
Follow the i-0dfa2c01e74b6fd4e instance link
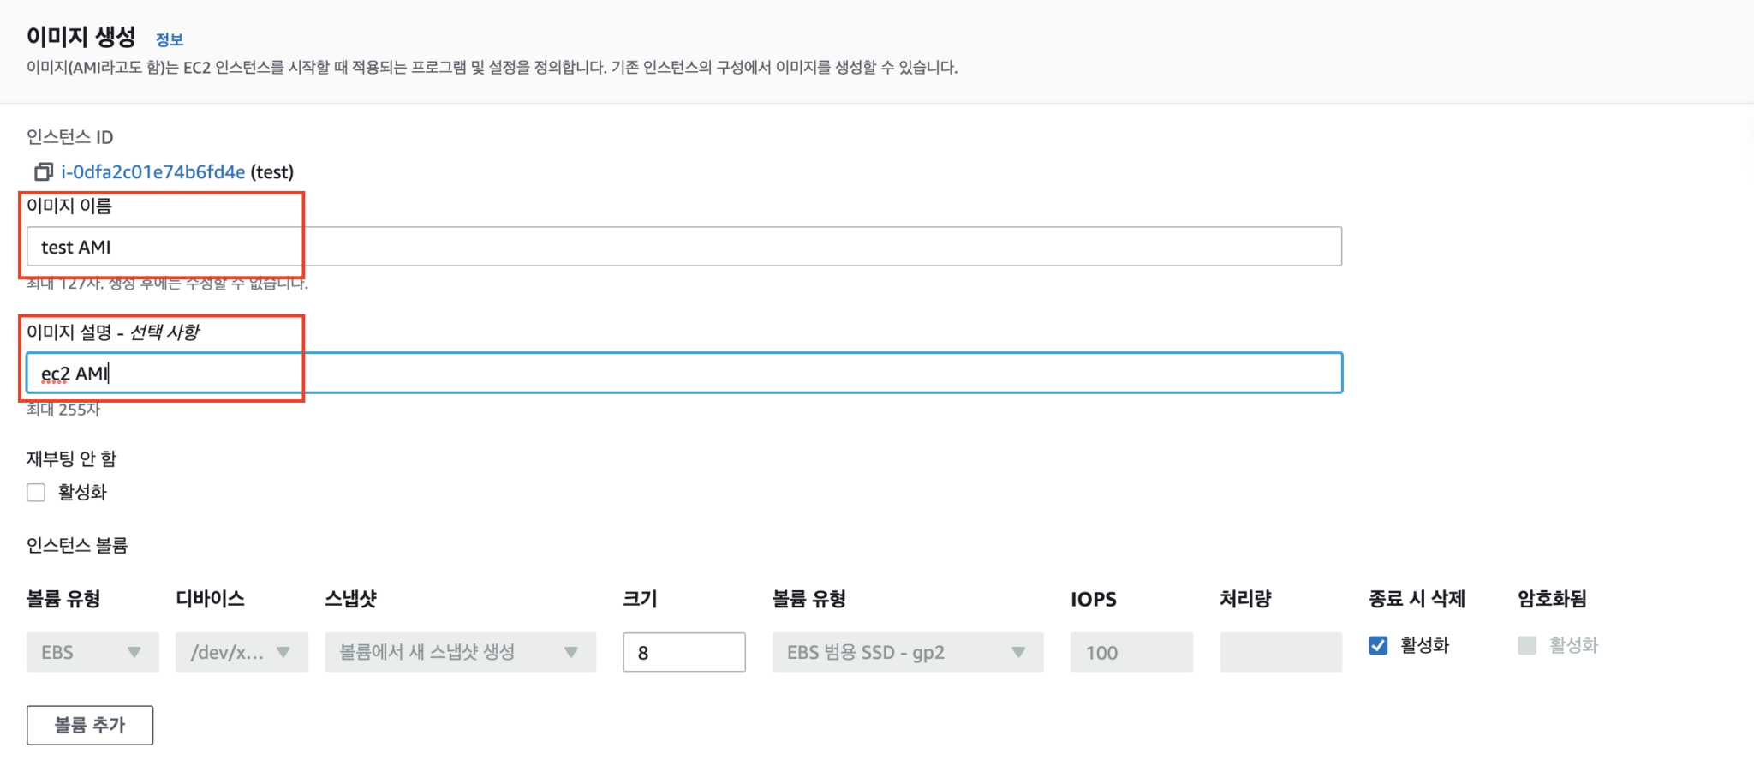click(152, 171)
